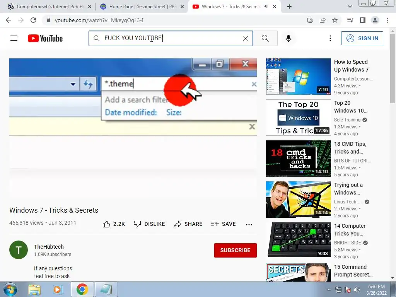Click the Chrome taskbar icon

click(82, 289)
